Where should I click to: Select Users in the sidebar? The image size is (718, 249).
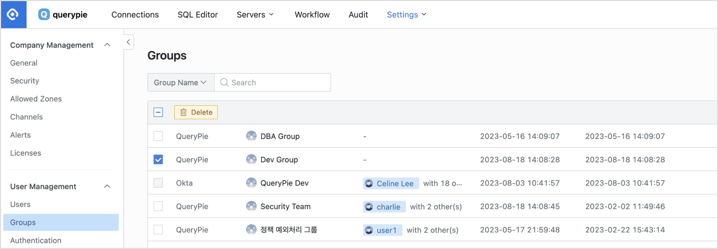(x=20, y=205)
